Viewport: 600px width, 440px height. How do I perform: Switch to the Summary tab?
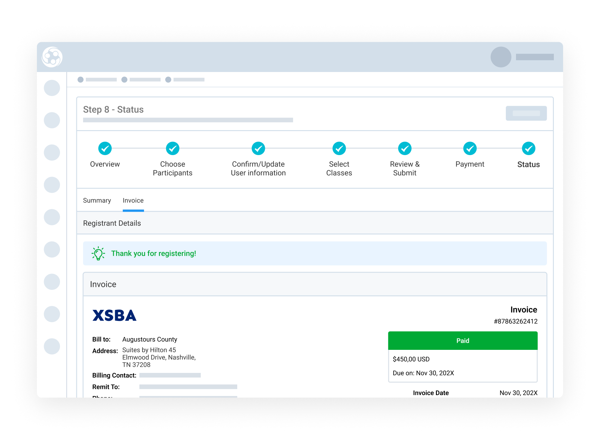pos(97,201)
